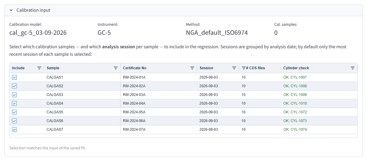This screenshot has width=367, height=161.
Task: Sort by Include column header
Action: (18, 68)
